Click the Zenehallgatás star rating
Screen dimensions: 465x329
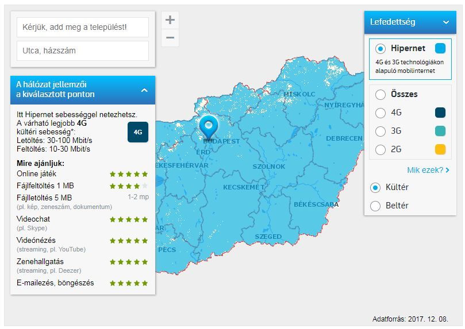129,262
